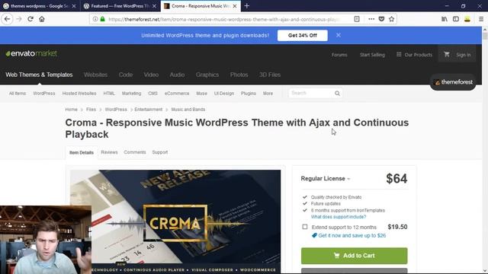Click Get 34% Off button
Screen dimensions: 488x274
(303, 36)
